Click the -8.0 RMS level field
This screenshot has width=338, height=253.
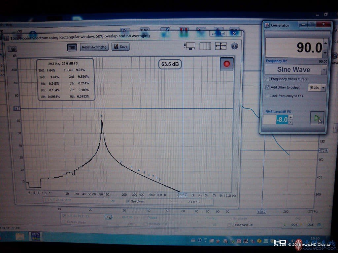click(276, 120)
